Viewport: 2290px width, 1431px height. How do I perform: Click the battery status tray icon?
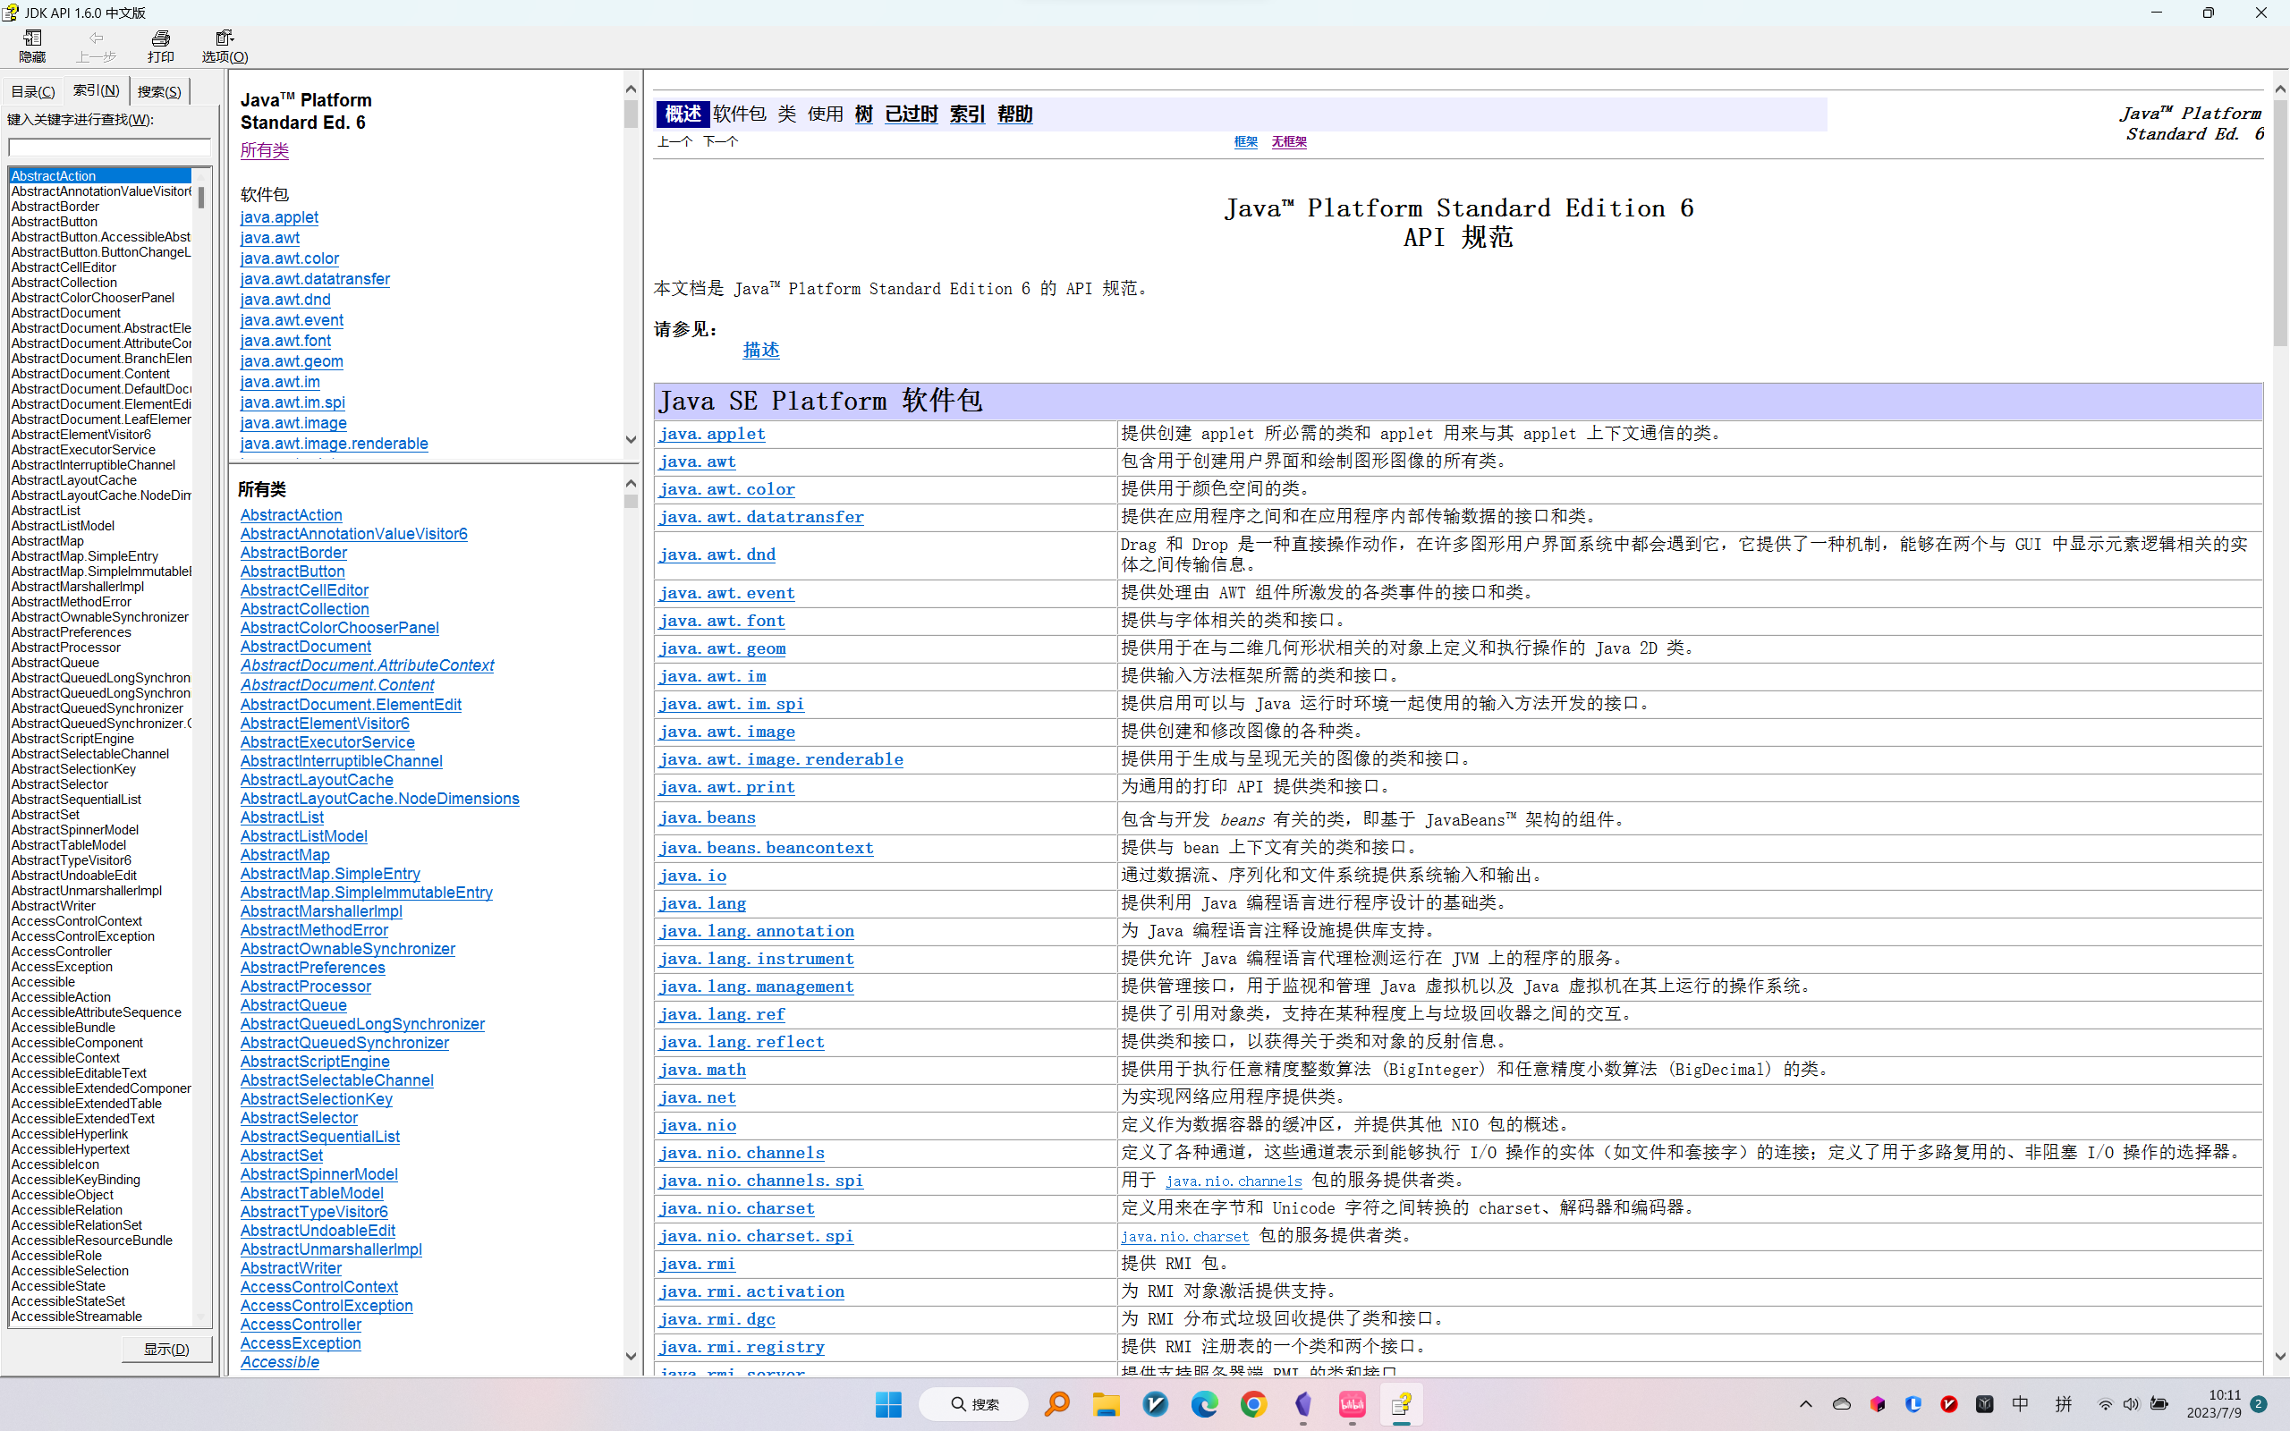coord(2159,1404)
